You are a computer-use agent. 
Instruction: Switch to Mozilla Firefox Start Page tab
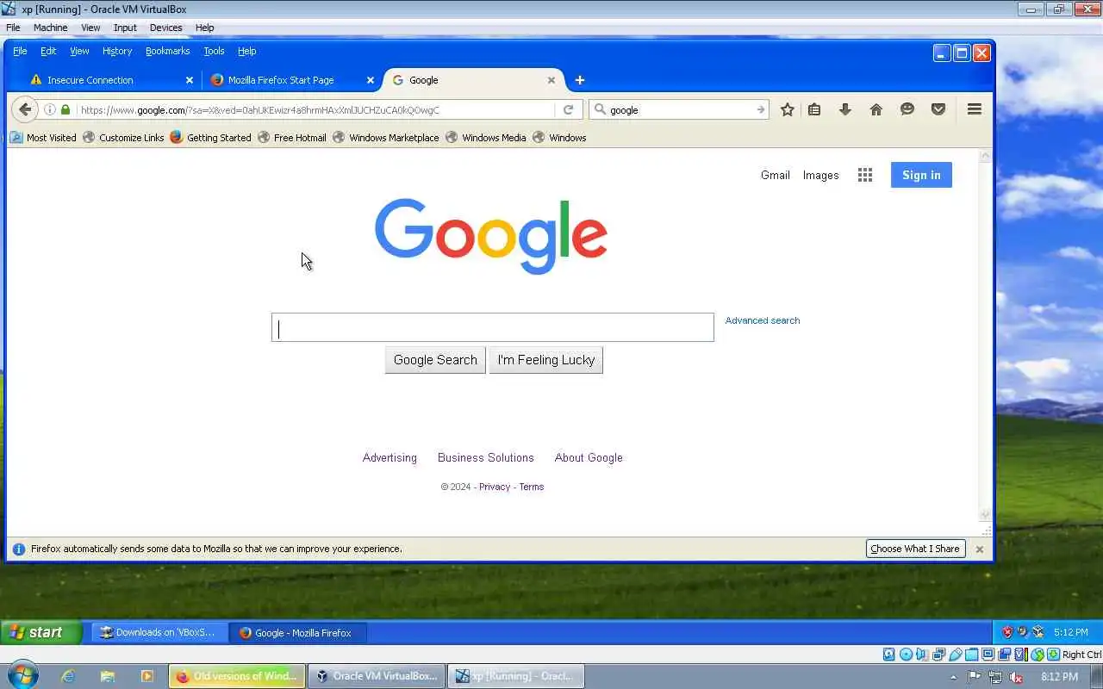coord(292,80)
